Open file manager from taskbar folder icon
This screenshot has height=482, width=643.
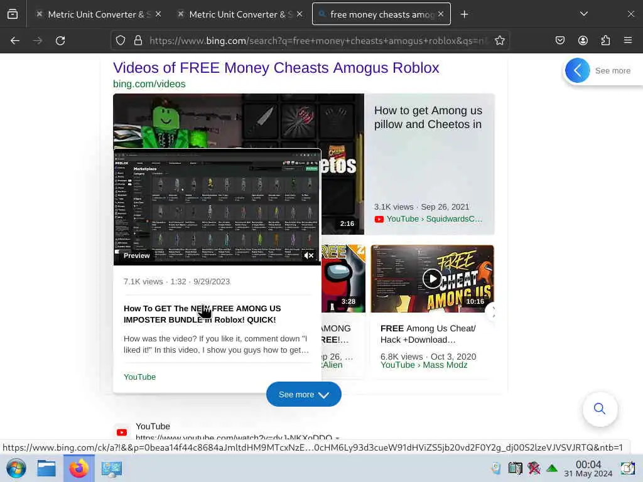46,468
